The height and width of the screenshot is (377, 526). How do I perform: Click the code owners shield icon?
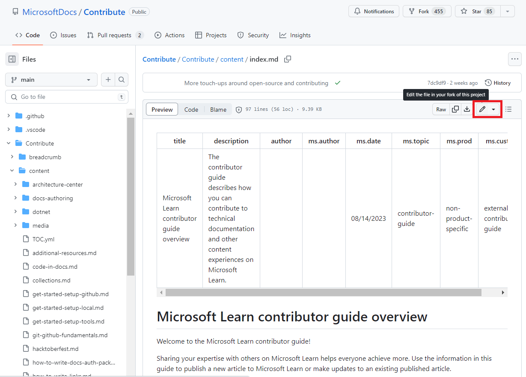point(239,109)
